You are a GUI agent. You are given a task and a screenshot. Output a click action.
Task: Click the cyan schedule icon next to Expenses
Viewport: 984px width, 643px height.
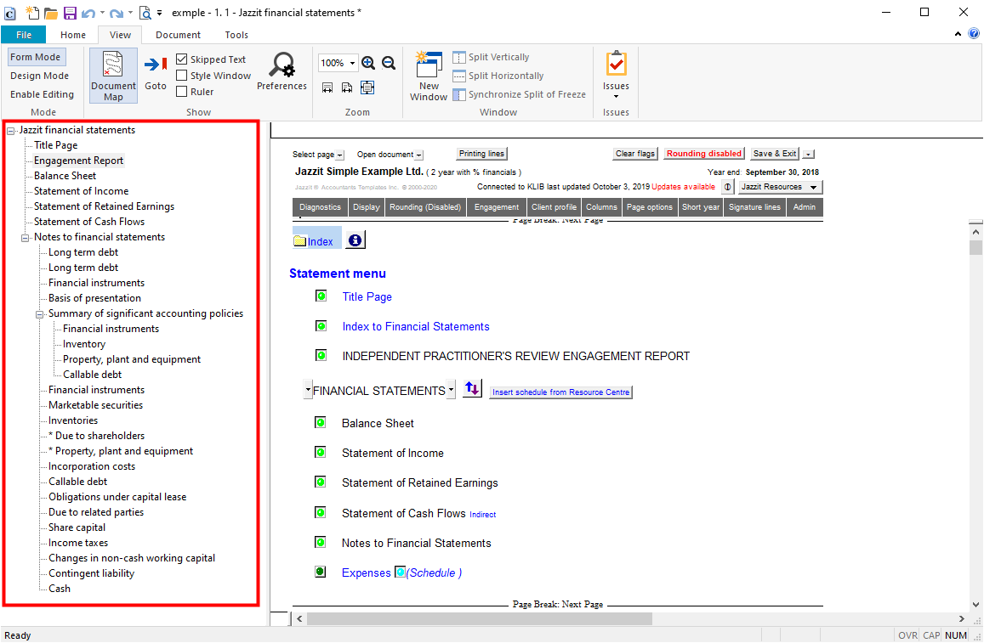(x=400, y=572)
